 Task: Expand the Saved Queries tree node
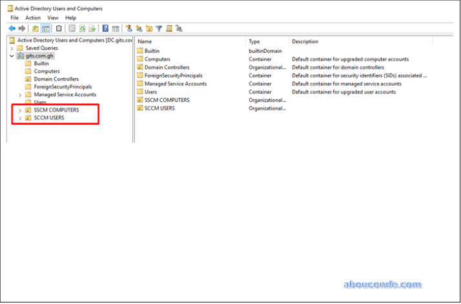(12, 48)
